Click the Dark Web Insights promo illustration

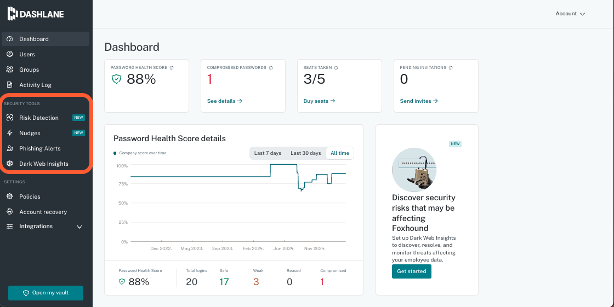(414, 170)
